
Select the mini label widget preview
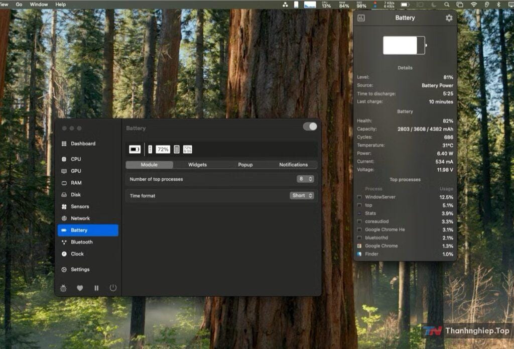click(150, 150)
